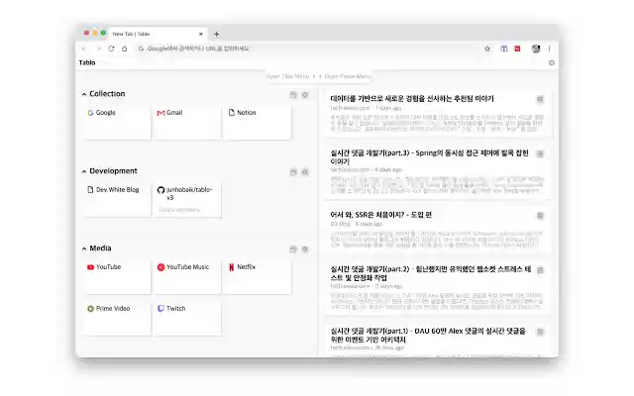Click the Collection folder save icon
This screenshot has height=396, width=634.
(293, 95)
